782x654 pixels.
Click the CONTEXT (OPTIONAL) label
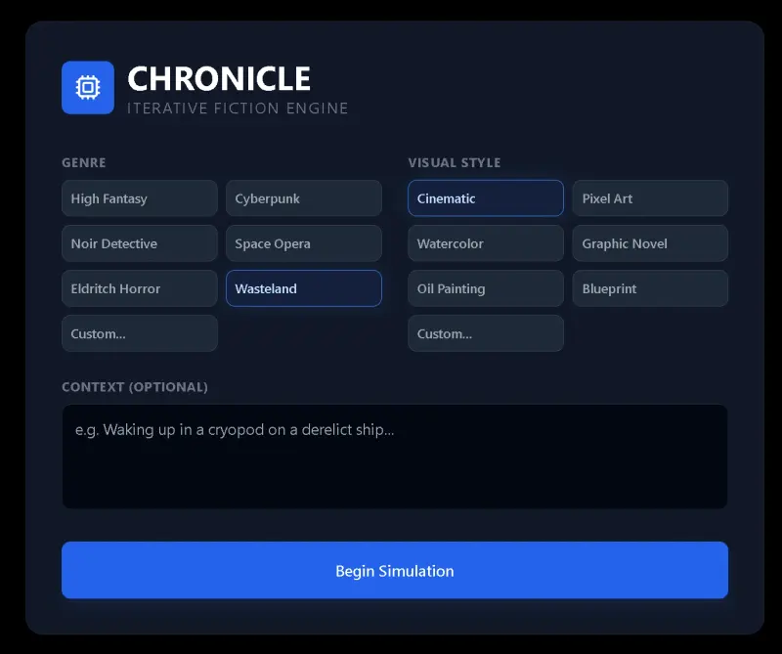pos(135,387)
